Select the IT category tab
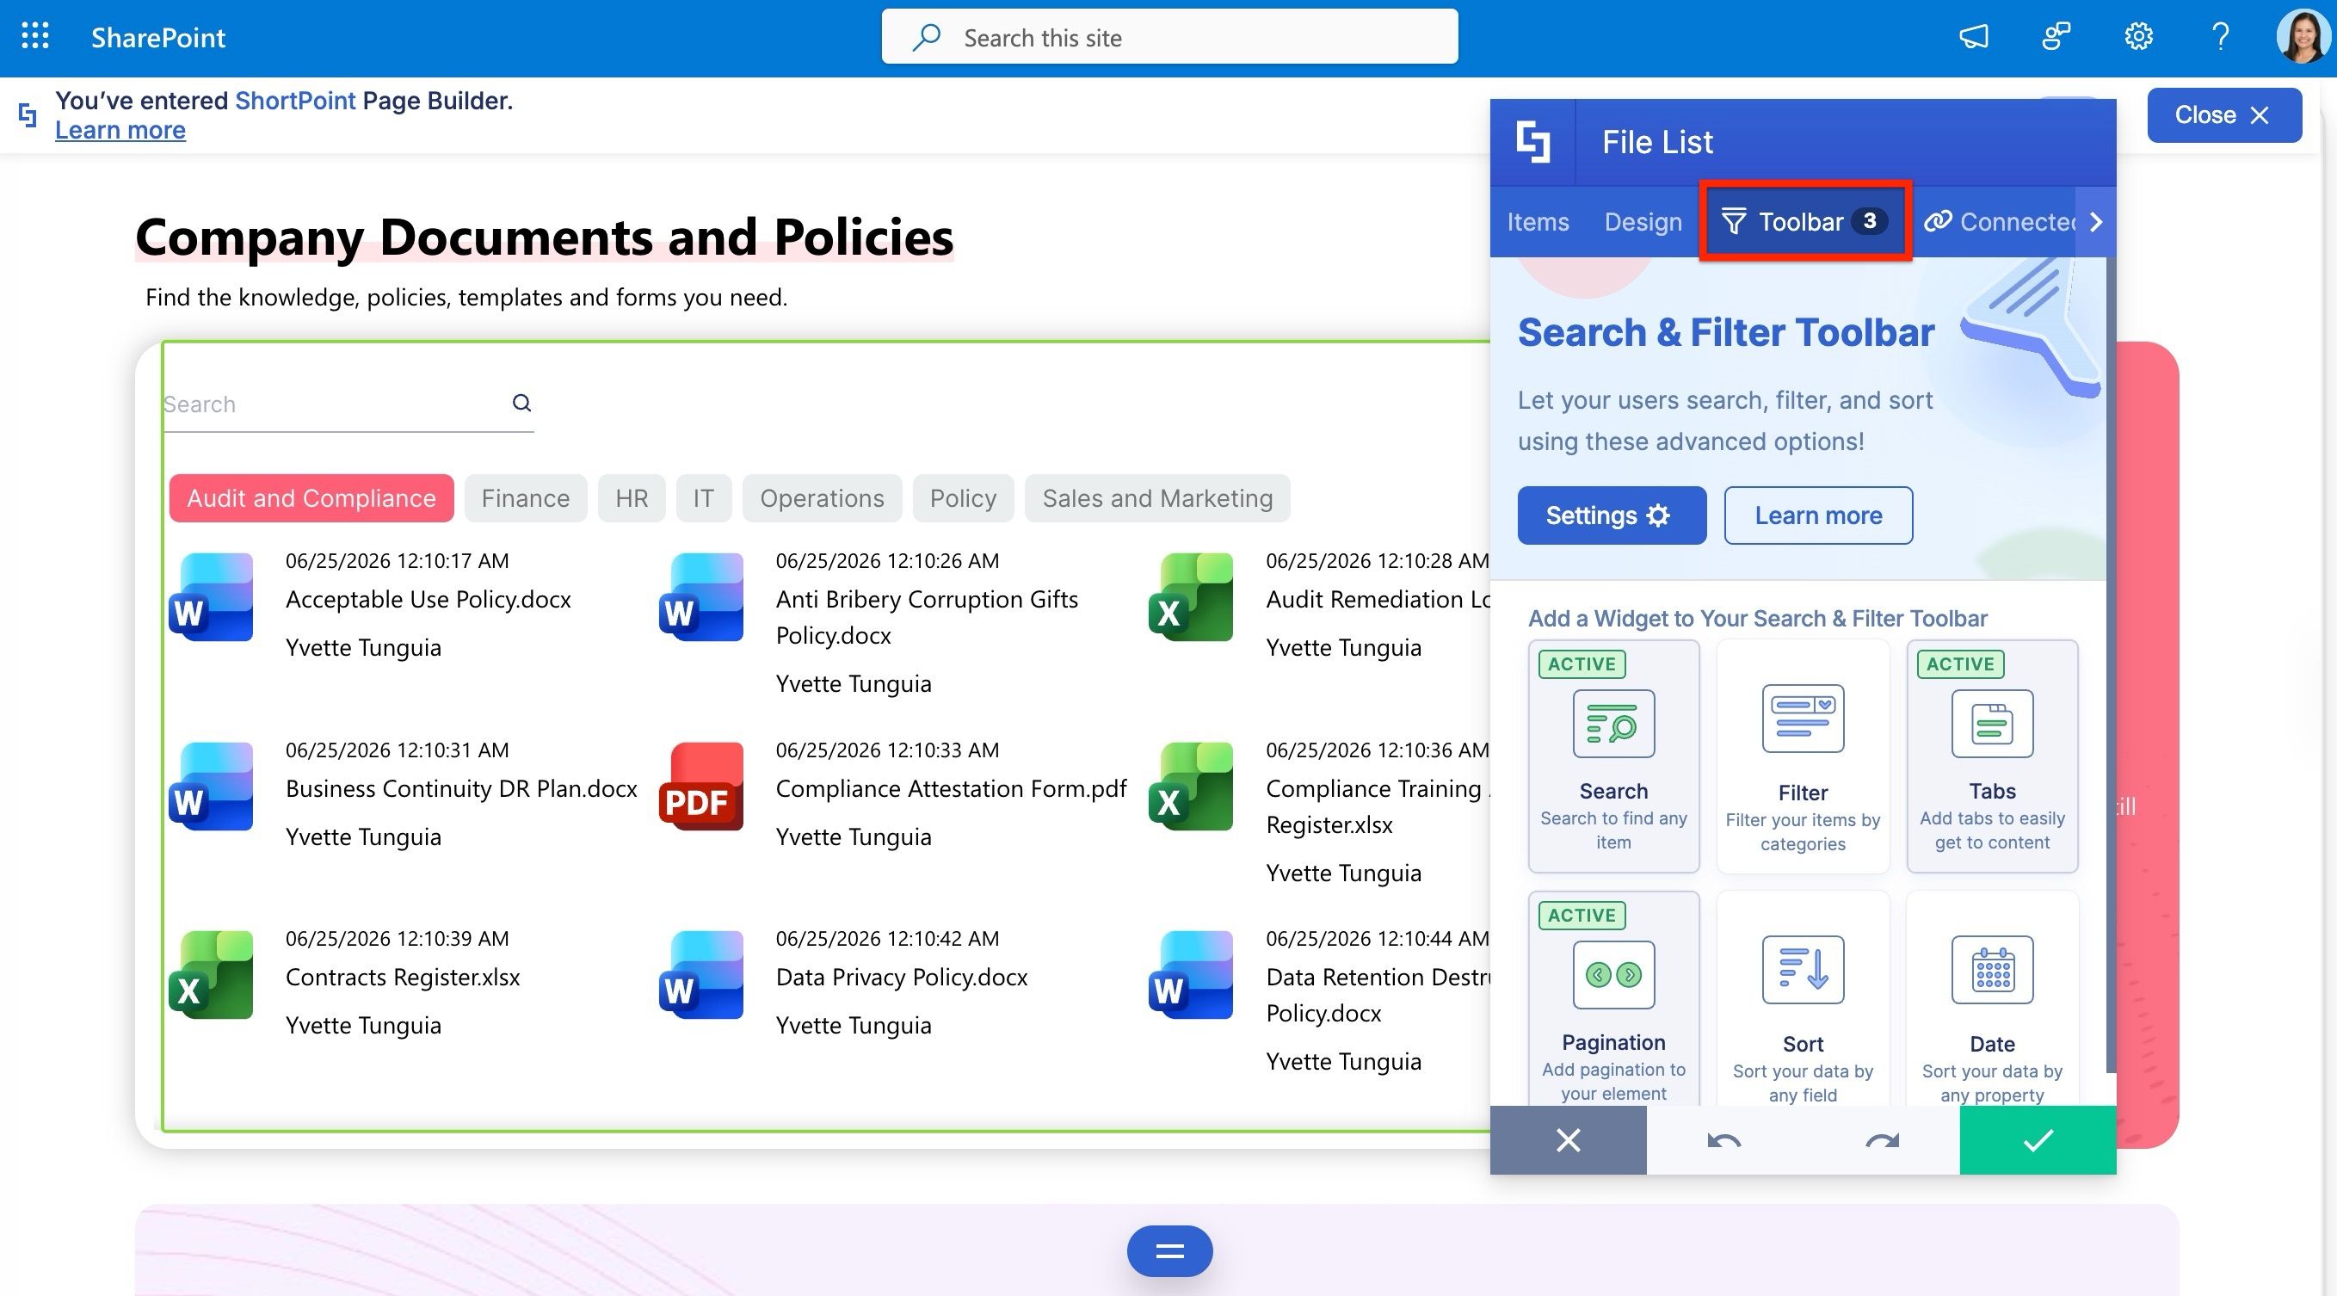This screenshot has height=1296, width=2337. 703,498
